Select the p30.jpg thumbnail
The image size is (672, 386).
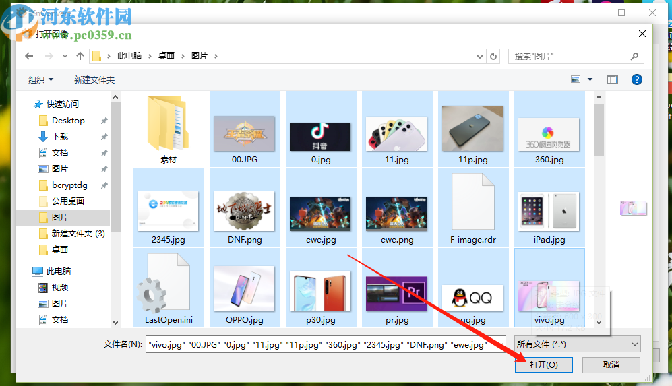(x=320, y=291)
